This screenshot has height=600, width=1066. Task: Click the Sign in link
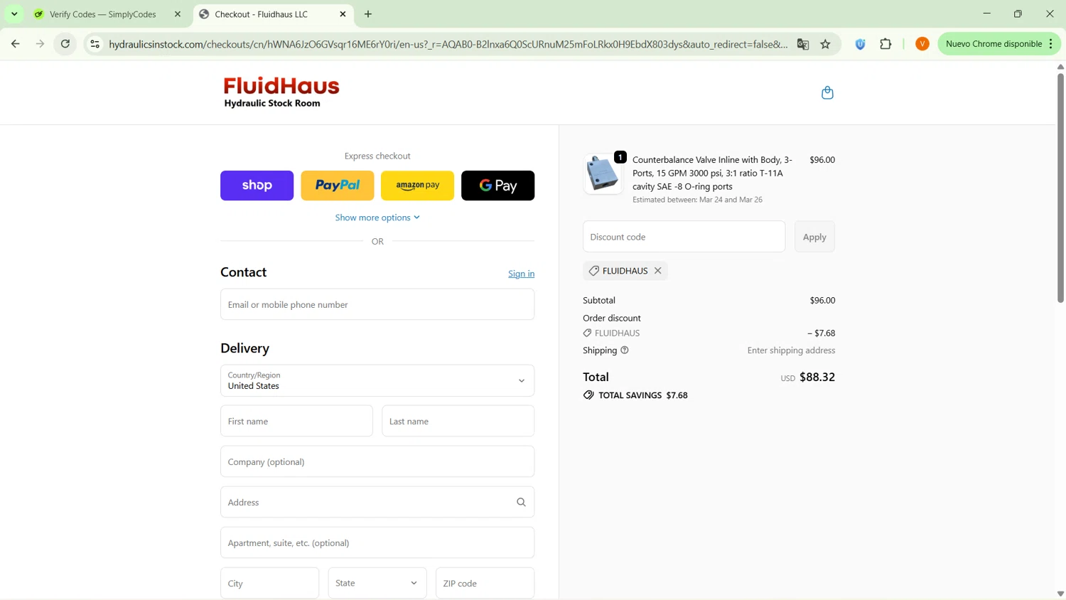tap(521, 274)
